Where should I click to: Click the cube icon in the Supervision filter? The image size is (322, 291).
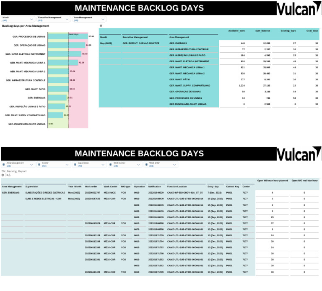pyautogui.click(x=75, y=164)
